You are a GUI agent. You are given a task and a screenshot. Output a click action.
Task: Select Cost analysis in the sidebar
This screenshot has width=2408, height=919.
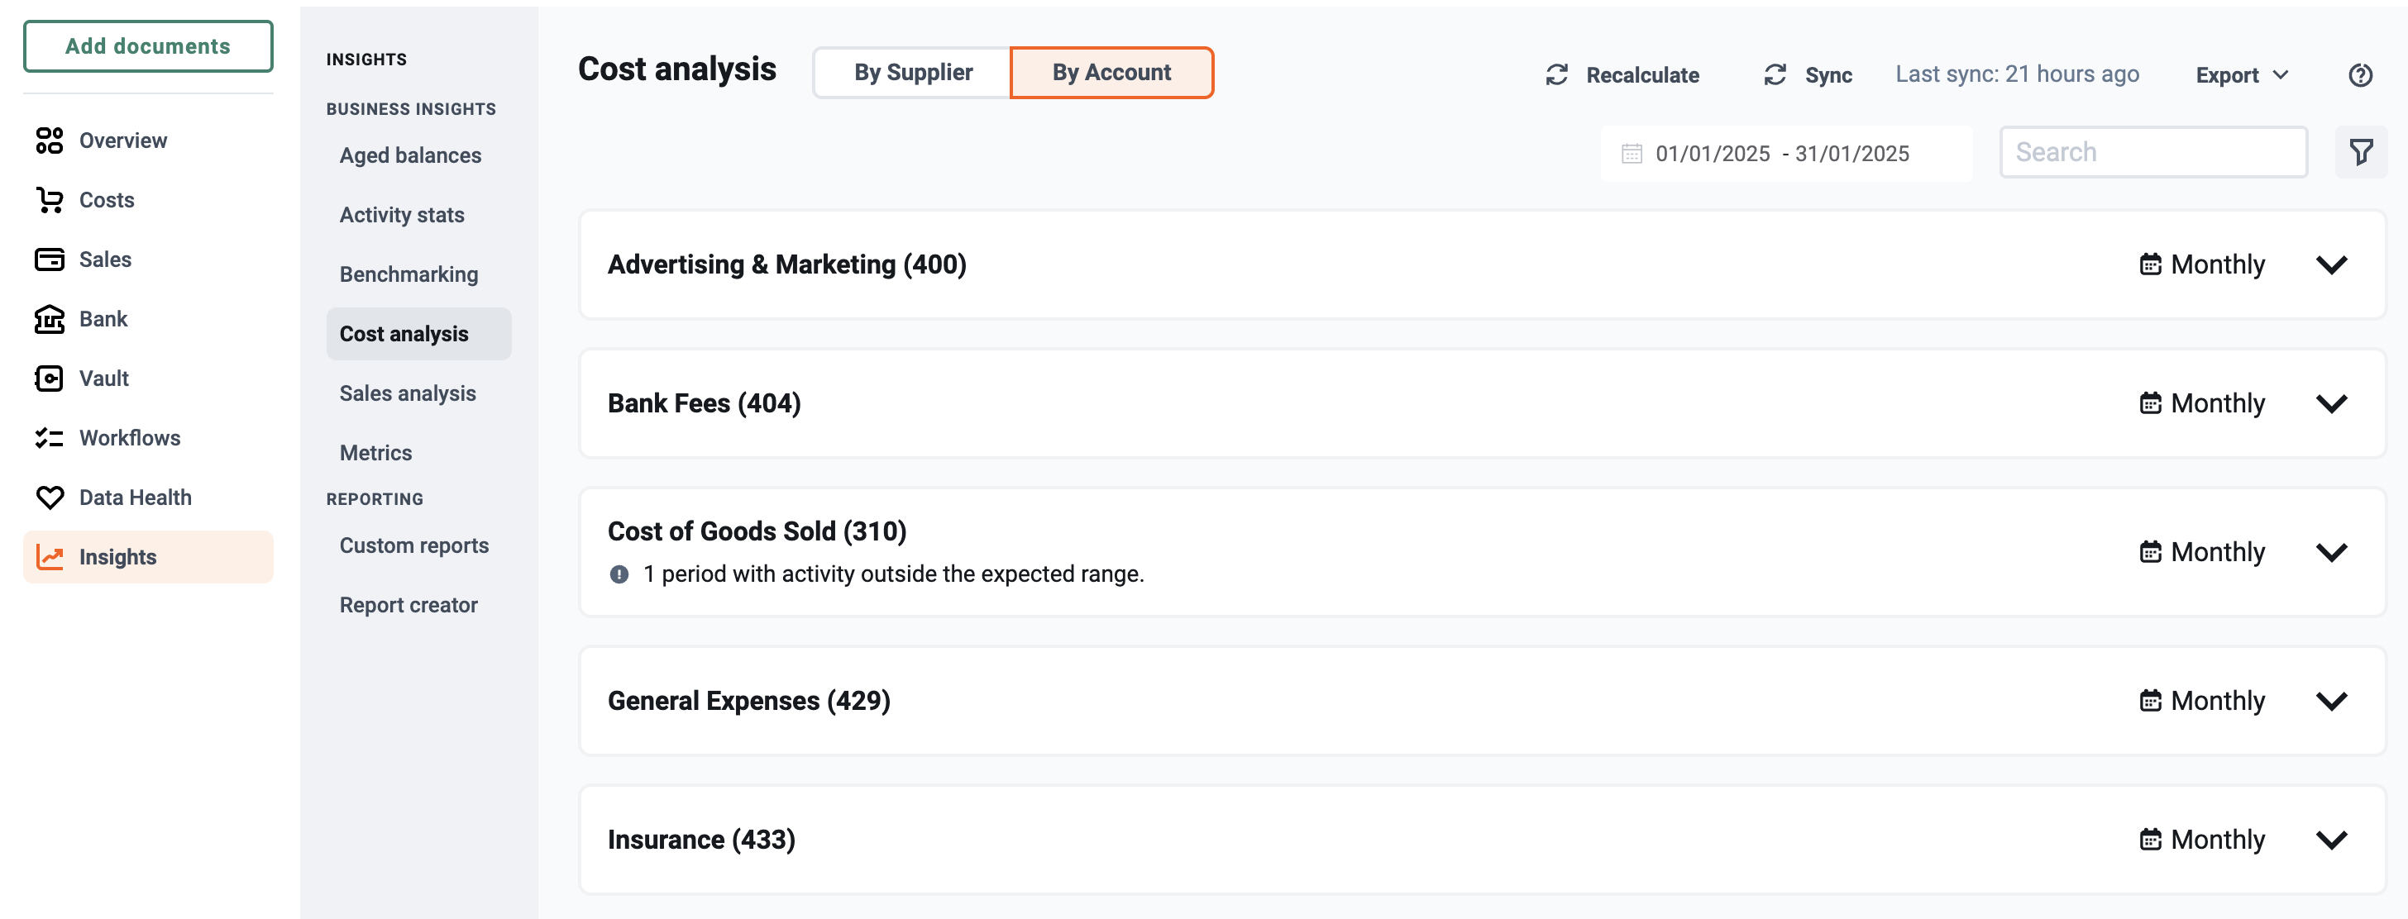click(x=418, y=335)
